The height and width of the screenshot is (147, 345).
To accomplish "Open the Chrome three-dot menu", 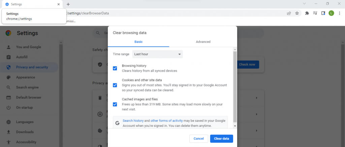I will click(x=339, y=13).
